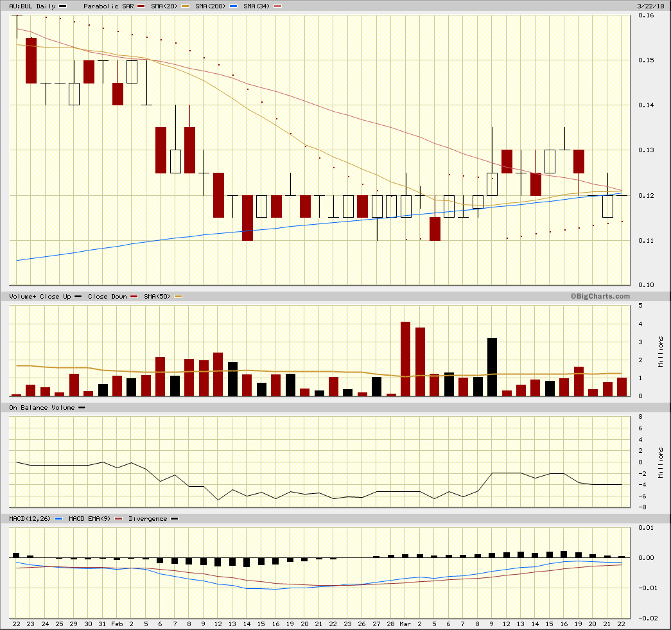Click the 0.16 price axis label

pyautogui.click(x=646, y=15)
